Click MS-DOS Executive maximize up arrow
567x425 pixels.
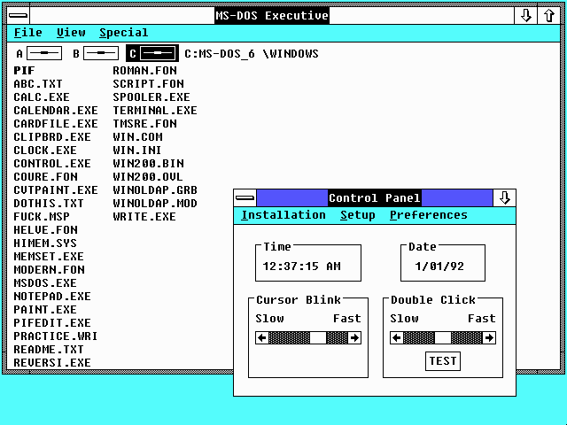(549, 15)
